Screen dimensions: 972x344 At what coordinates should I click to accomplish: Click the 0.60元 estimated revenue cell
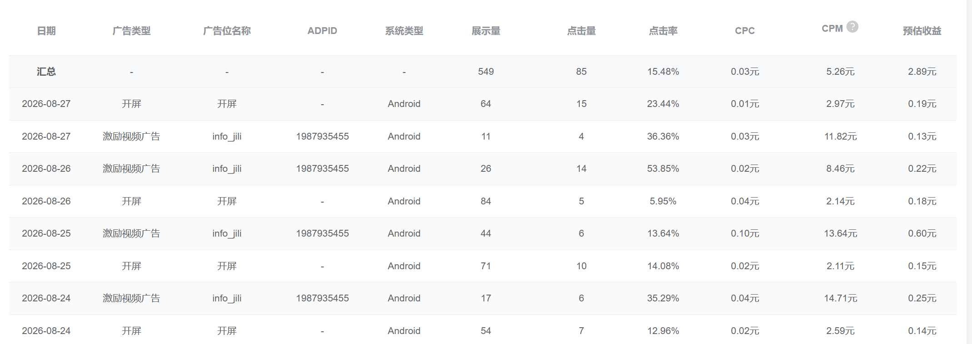click(922, 233)
